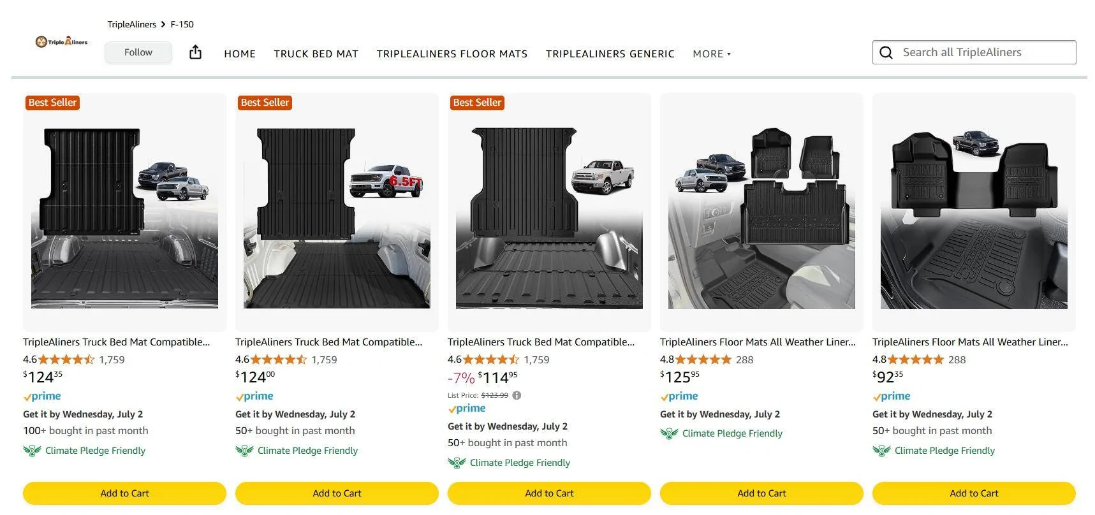The width and height of the screenshot is (1095, 515).
Task: Click the TripleAliners breadcrumb link
Action: tap(131, 24)
